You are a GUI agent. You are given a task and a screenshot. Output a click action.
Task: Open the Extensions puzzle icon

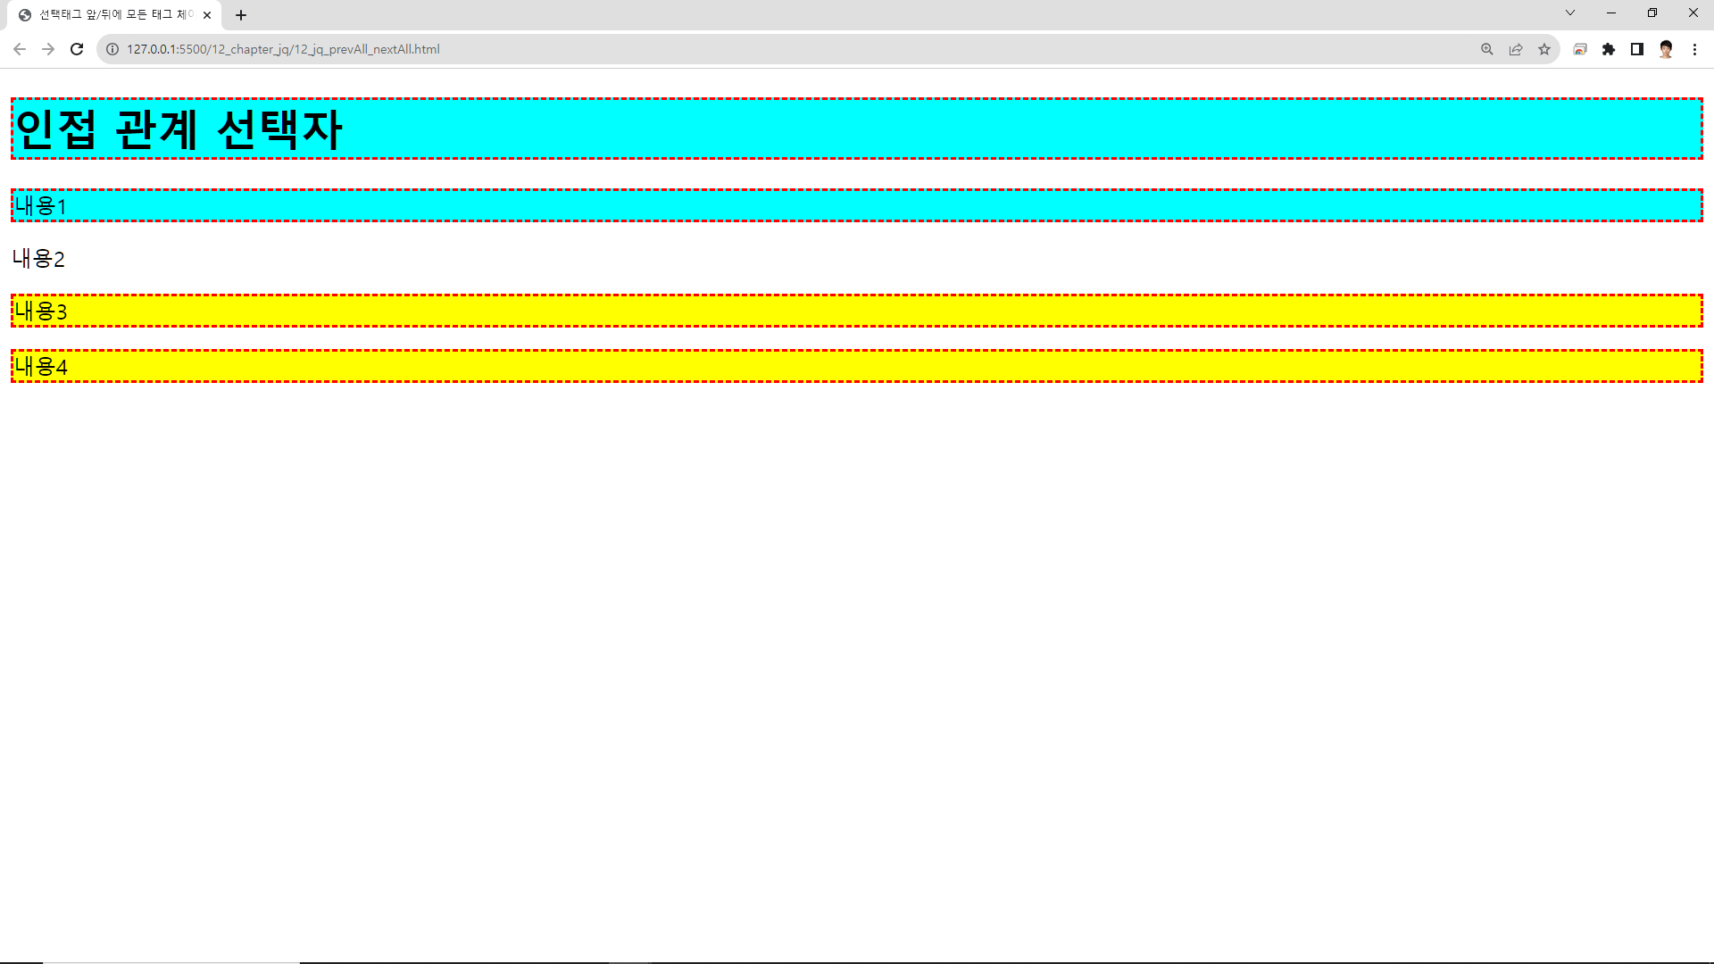[x=1609, y=49]
